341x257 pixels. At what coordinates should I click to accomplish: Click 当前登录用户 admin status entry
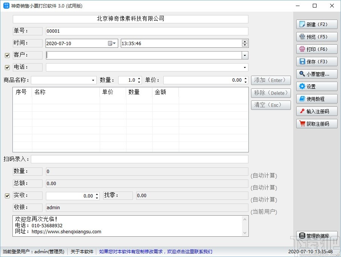coord(33,252)
